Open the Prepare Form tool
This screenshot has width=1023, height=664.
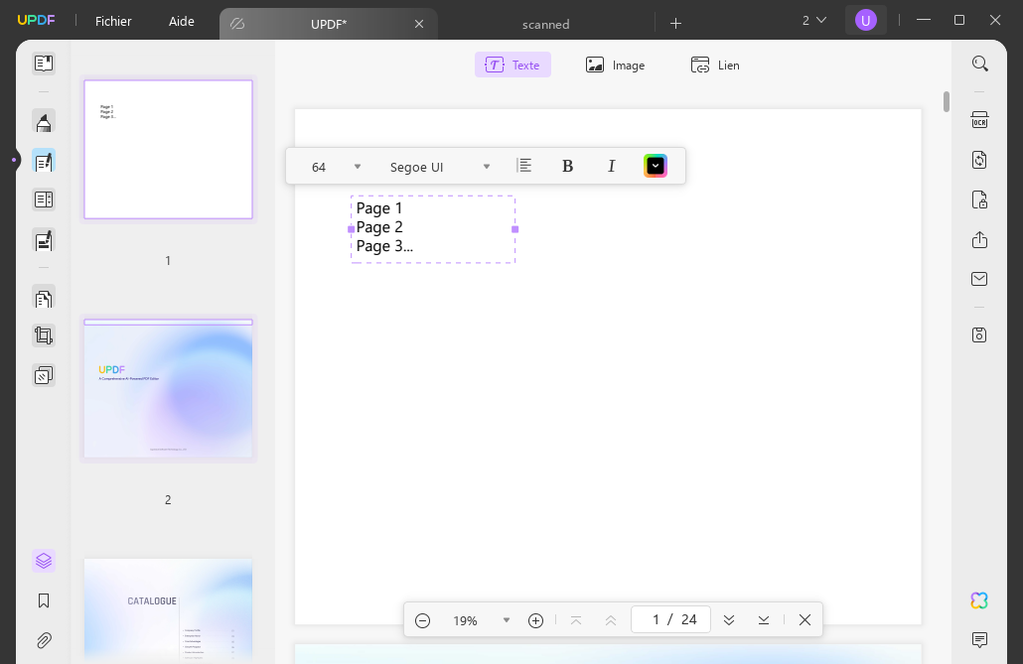tap(44, 199)
